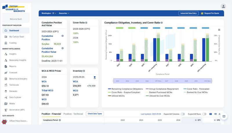232x133 pixels.
Task: Click the Check Data Types button
Action: tap(95, 114)
